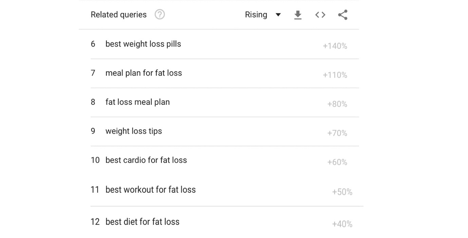This screenshot has width=468, height=238.
Task: Open query best weight loss pills
Action: coord(143,44)
